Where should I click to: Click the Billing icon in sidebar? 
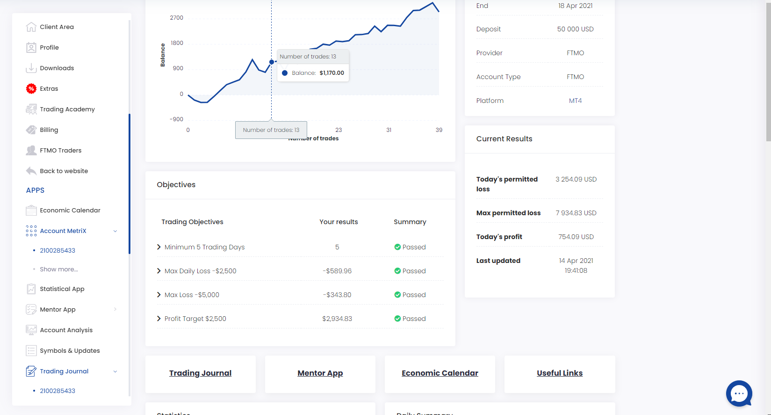31,130
